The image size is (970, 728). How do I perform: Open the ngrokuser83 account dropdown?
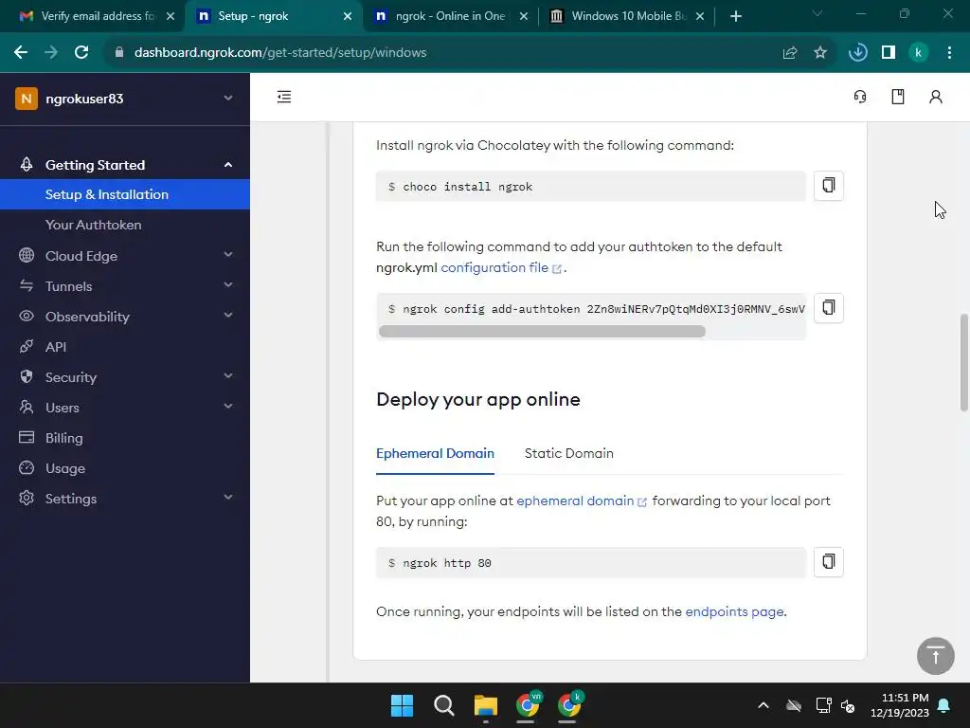[x=125, y=99]
